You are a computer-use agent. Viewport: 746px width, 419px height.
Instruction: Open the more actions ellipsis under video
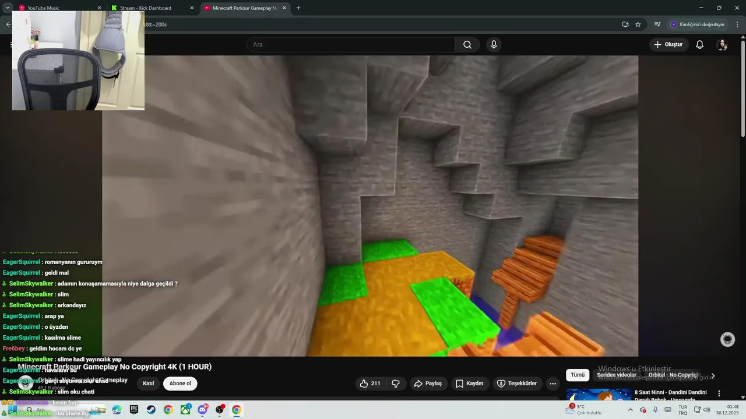(x=553, y=384)
